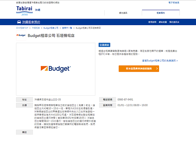196x143 pixels.
Task: Go to the 營業所一覽 breadcrumb
Action: pyautogui.click(x=67, y=28)
